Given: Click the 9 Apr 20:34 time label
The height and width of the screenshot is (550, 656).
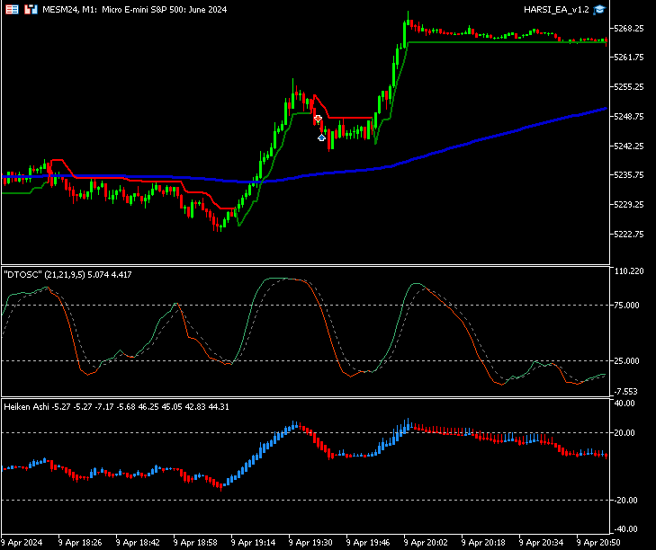Looking at the screenshot, I should (x=542, y=543).
